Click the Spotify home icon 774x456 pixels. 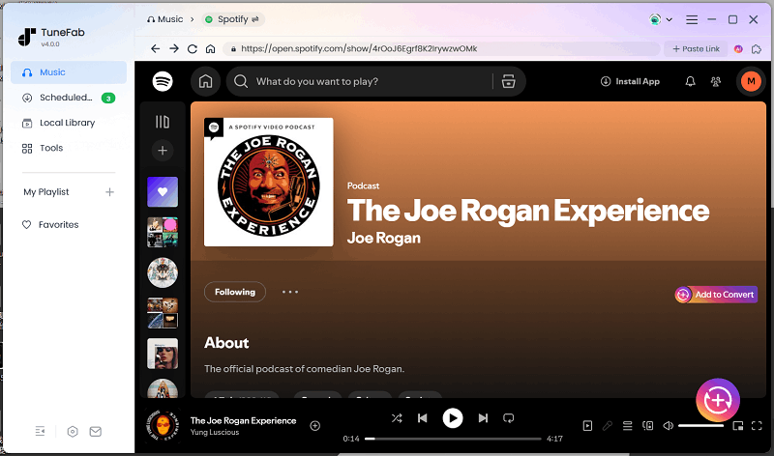click(205, 82)
